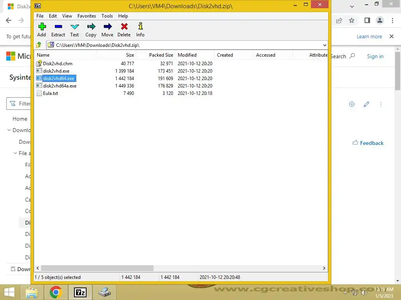
Task: Click the Accessed column header
Action: pos(273,55)
